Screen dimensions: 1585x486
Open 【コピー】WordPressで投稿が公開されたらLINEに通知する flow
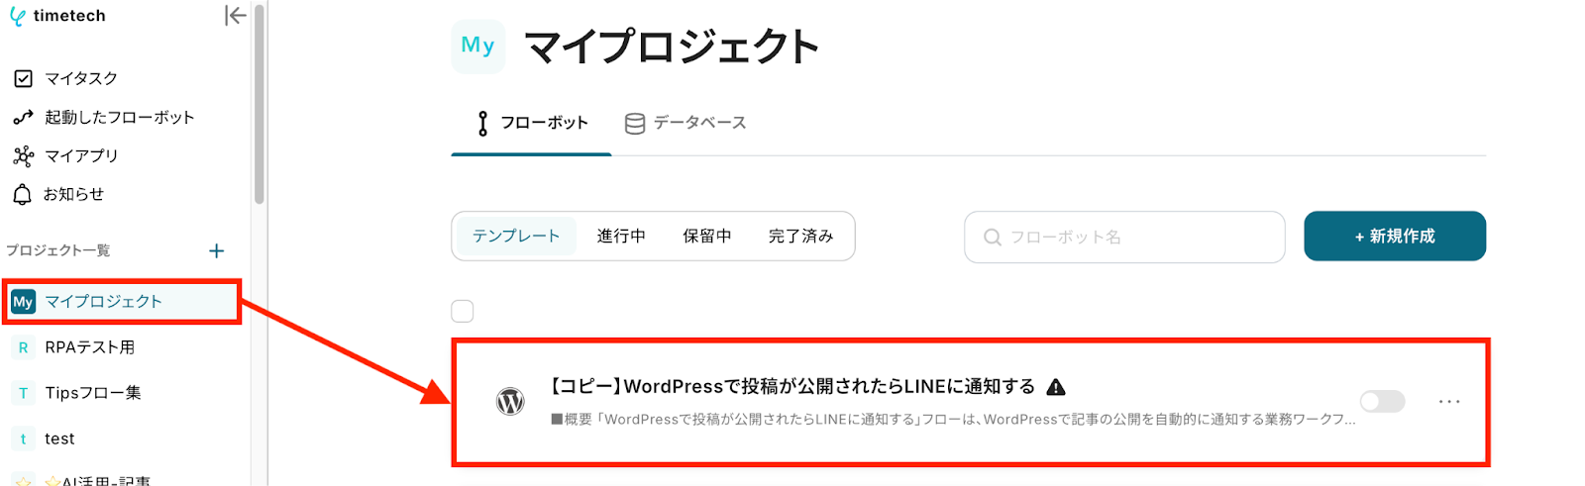pyautogui.click(x=793, y=386)
